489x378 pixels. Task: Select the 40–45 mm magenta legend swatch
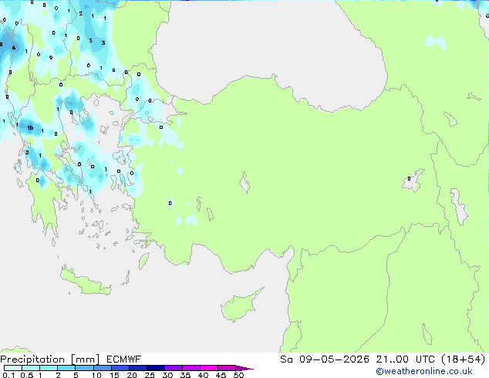(x=209, y=368)
